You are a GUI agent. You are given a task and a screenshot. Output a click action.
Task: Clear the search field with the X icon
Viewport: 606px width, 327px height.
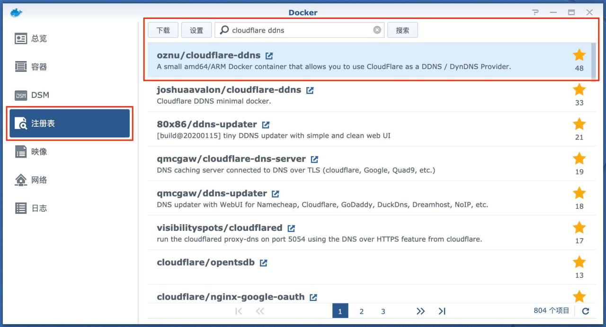click(377, 30)
